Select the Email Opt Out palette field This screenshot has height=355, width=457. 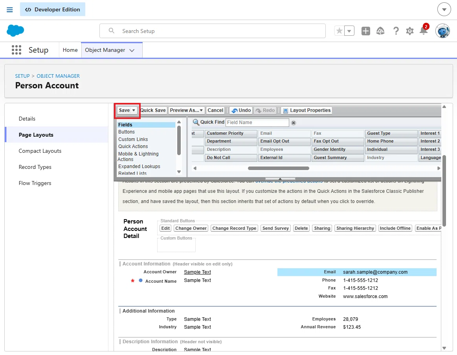(284, 141)
